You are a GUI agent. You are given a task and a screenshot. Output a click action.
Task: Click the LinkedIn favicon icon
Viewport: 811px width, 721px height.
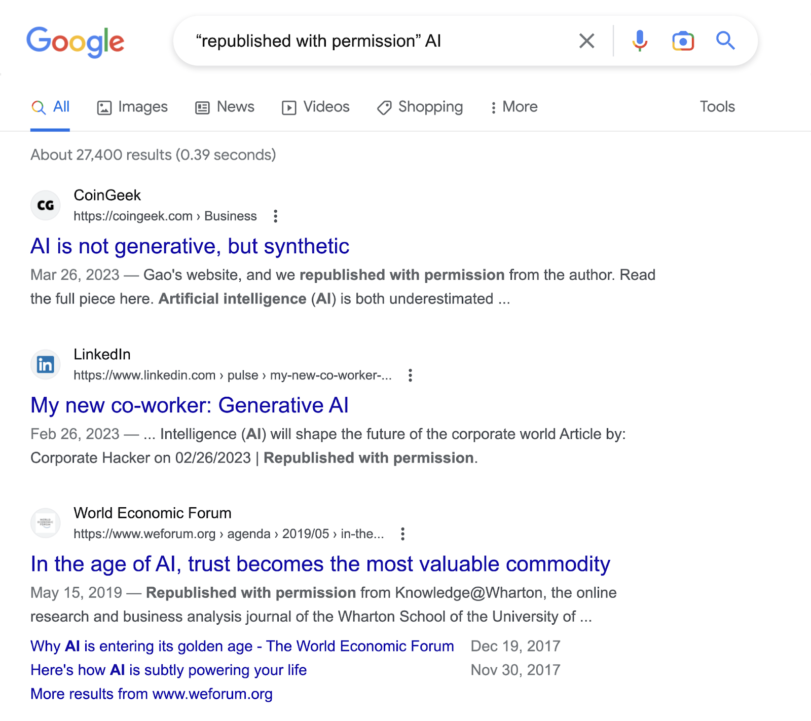point(46,364)
